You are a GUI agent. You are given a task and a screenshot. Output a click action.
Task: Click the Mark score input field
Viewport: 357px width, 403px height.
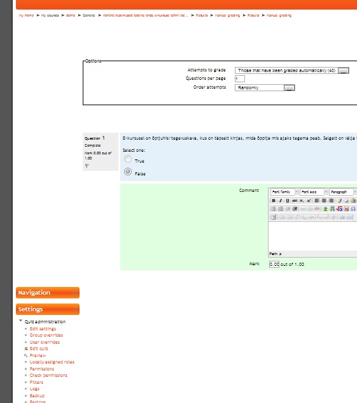pos(274,264)
